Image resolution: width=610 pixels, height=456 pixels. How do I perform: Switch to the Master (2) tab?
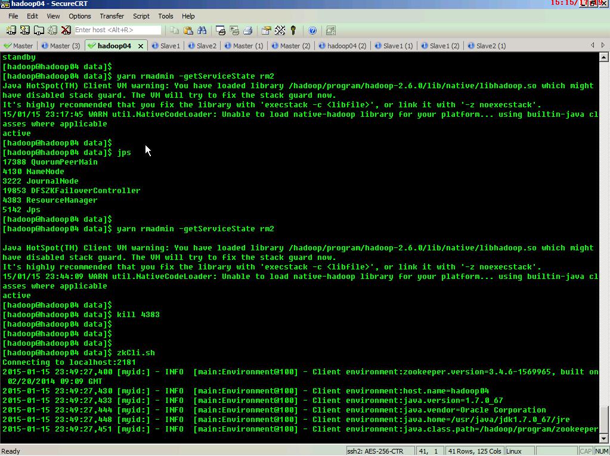click(x=290, y=46)
